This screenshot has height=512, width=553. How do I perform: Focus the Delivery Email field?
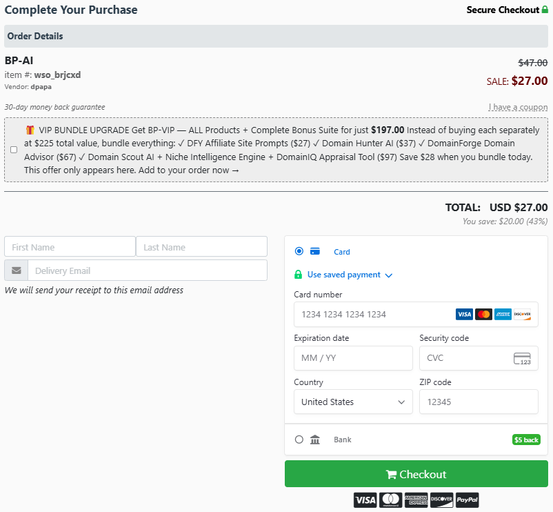[x=148, y=270]
